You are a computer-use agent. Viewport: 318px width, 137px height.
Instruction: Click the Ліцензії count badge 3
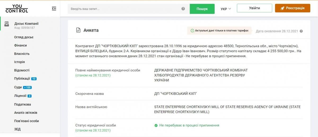tap(29, 96)
